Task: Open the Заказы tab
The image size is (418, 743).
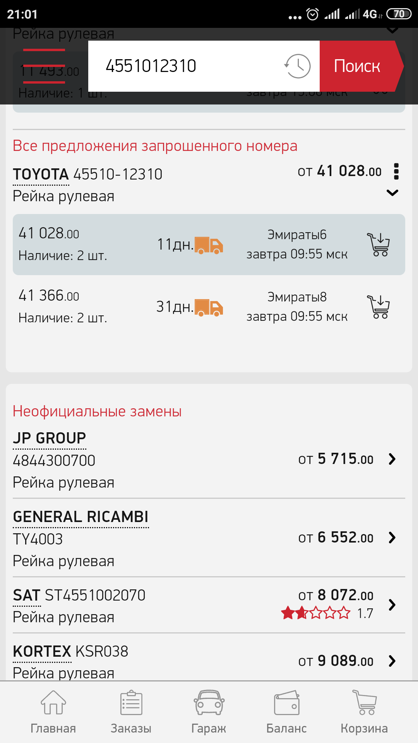Action: pyautogui.click(x=131, y=712)
